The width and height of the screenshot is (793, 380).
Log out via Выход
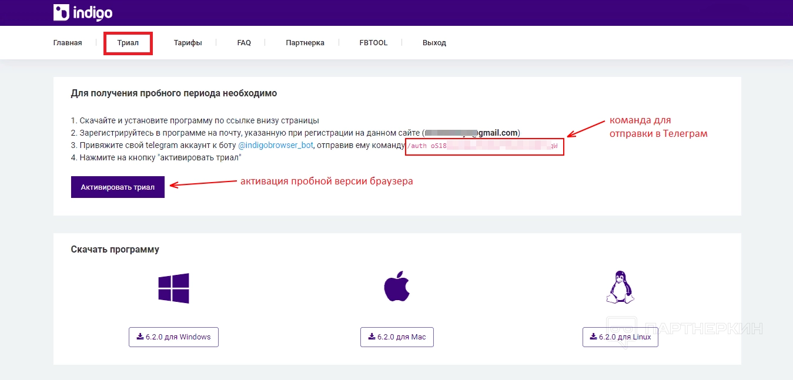coord(434,43)
